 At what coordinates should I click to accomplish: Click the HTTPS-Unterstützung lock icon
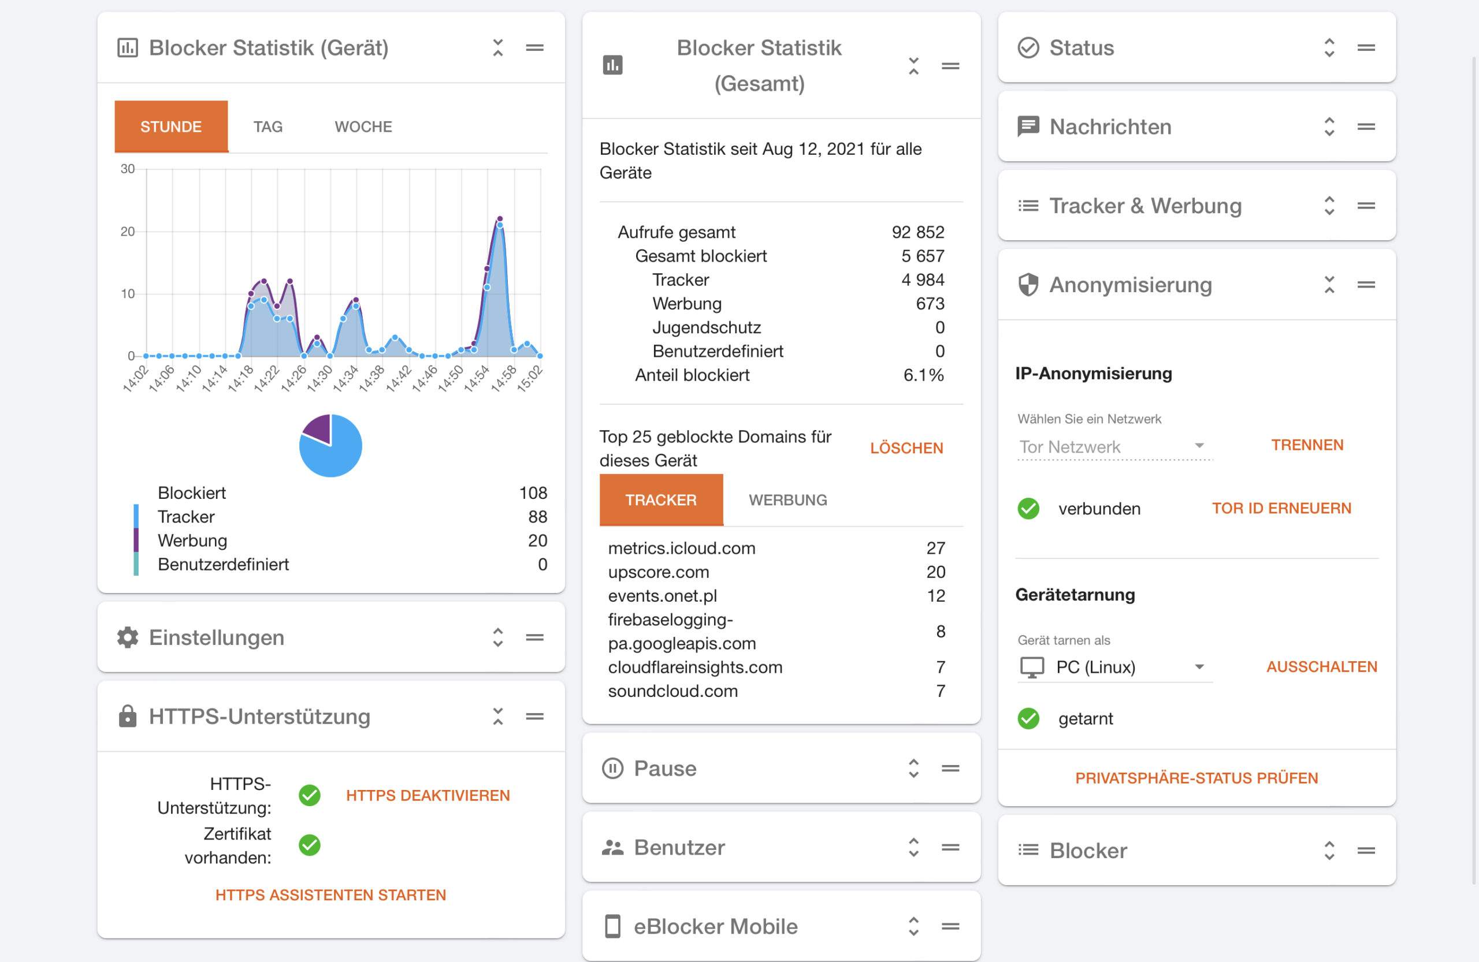pos(128,716)
